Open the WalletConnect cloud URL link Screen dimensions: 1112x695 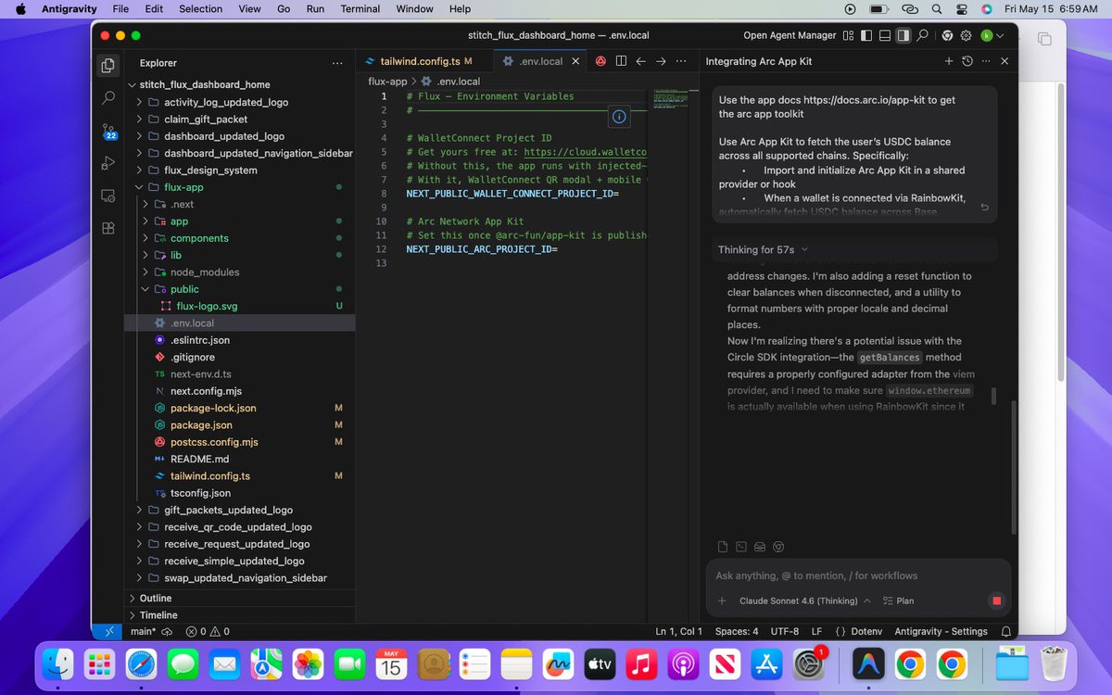pyautogui.click(x=585, y=152)
